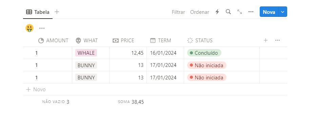
Task: Open the group options dots beside the emoji
Action: pos(42,28)
